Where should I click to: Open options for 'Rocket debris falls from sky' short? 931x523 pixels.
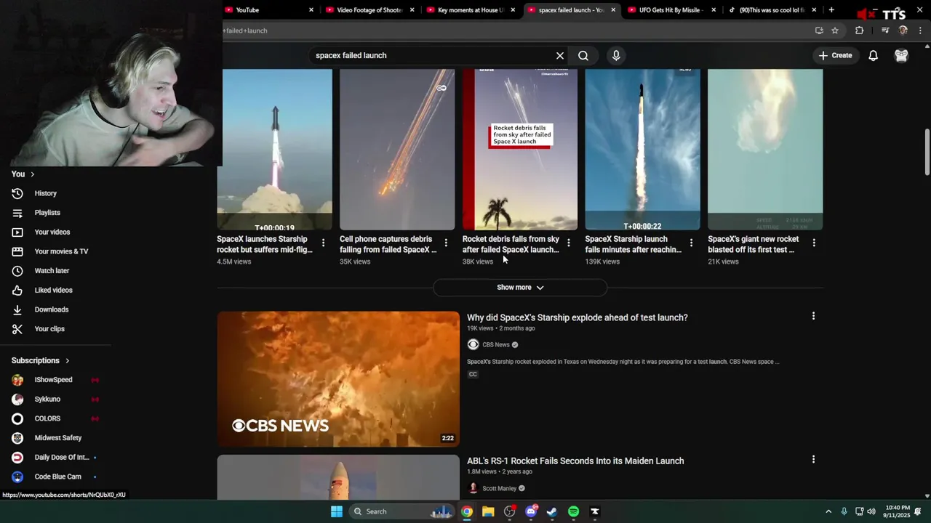(569, 243)
